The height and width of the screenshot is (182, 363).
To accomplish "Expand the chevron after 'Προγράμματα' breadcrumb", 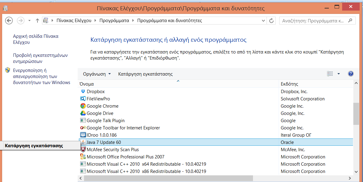I will 133,21.
